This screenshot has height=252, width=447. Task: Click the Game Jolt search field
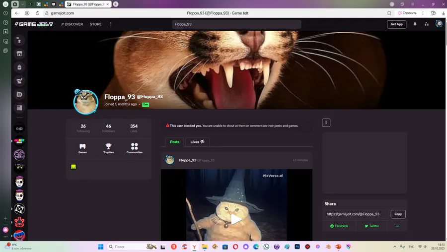[x=236, y=24]
